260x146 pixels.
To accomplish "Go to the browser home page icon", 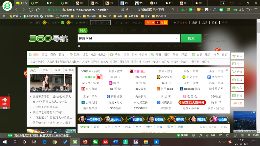I will (x=38, y=10).
